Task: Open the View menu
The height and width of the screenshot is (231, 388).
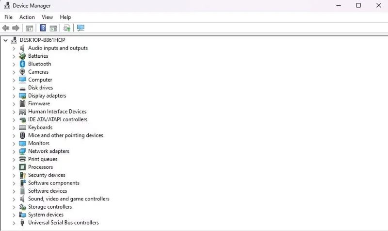Action: [47, 17]
